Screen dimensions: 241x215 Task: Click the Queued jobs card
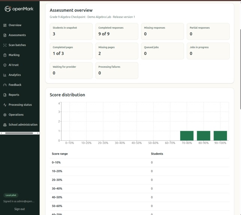coord(163,51)
